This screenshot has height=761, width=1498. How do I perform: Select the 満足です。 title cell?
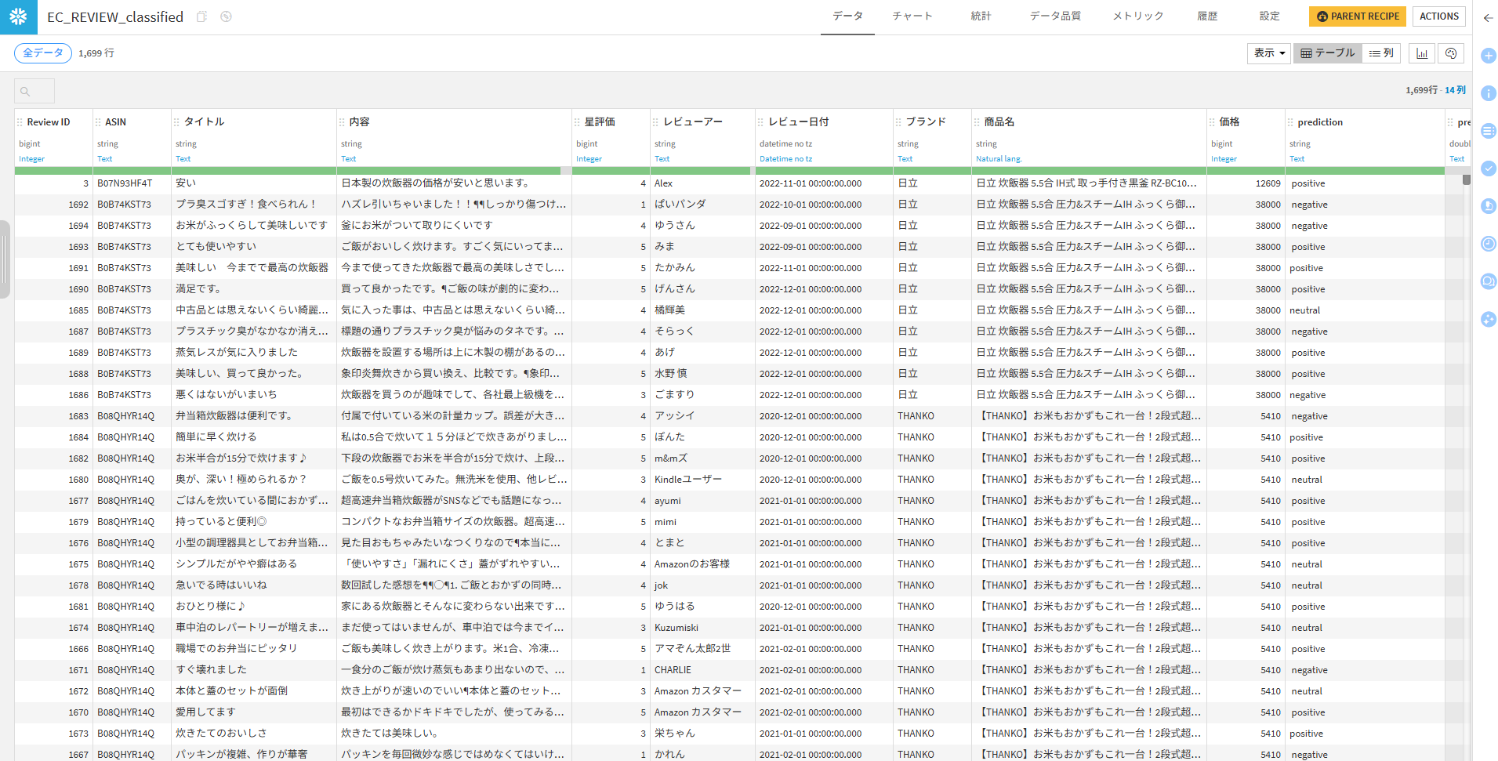pyautogui.click(x=254, y=289)
